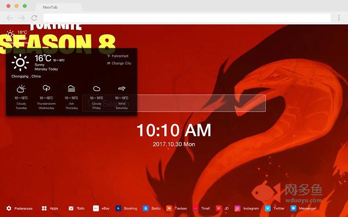Open the Baidu shortcut icon

click(146, 208)
